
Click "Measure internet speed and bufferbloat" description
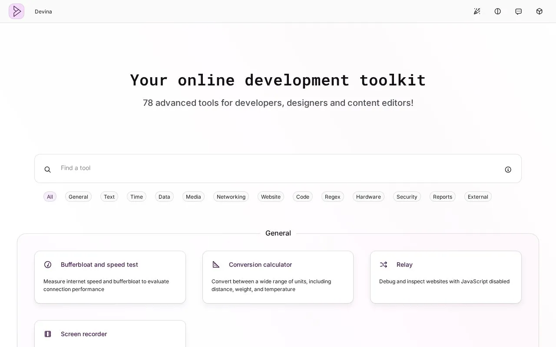tap(106, 285)
